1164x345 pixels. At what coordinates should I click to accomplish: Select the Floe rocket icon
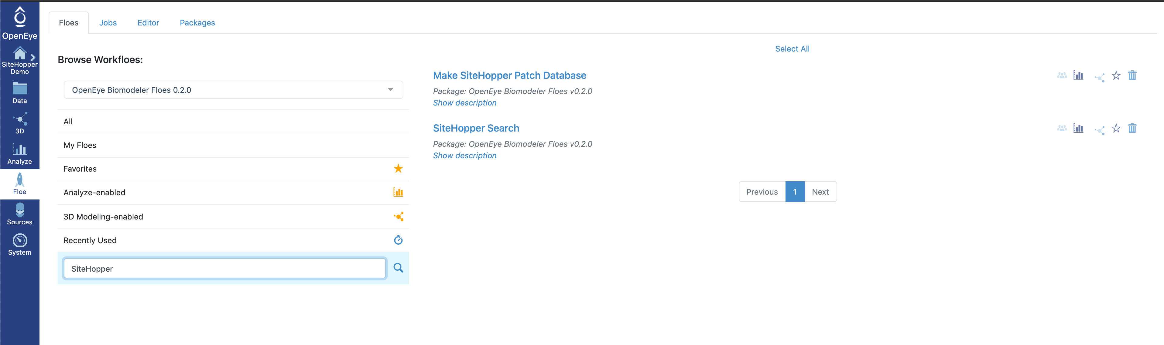[20, 179]
